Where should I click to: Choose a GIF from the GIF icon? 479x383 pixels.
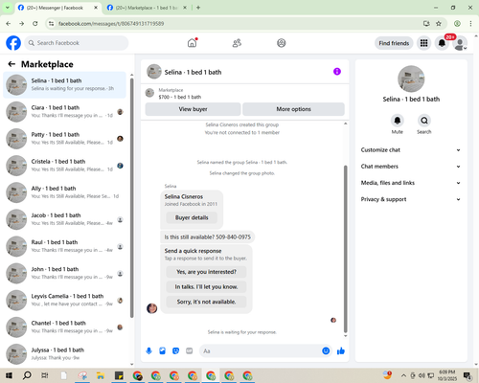tap(190, 351)
